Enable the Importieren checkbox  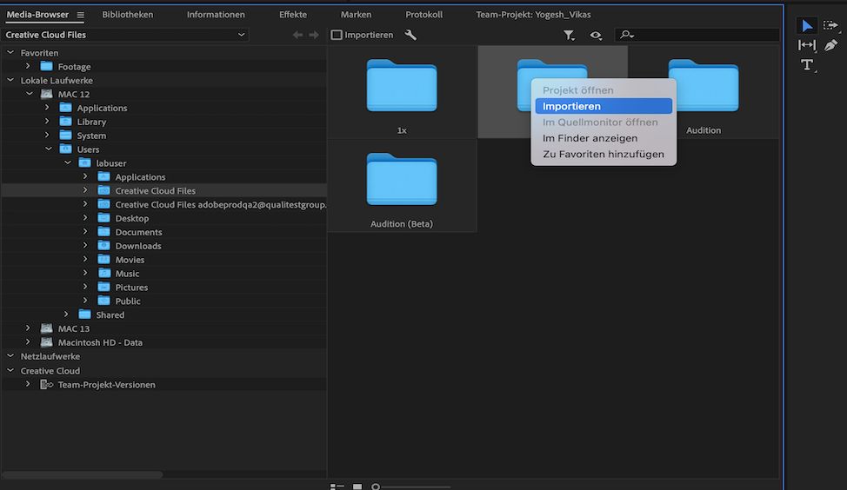point(337,36)
